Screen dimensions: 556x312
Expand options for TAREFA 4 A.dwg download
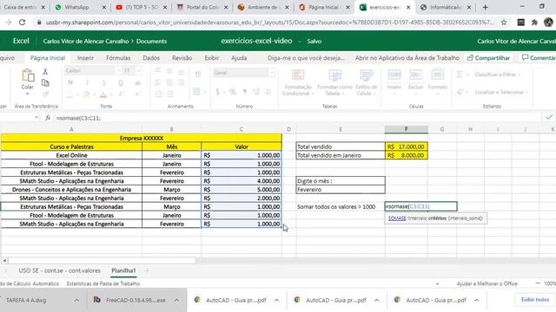[76, 300]
